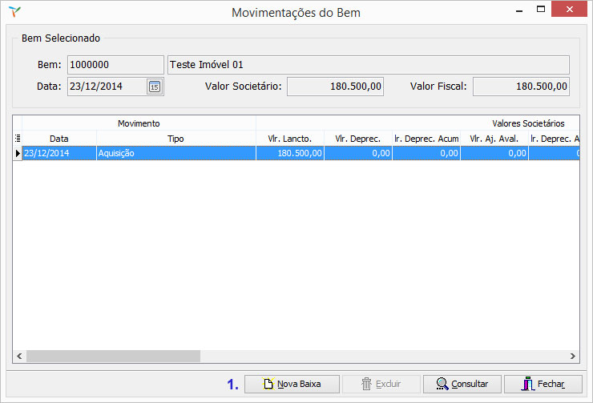593x403 pixels.
Task: Select the Aquisição row in the grid
Action: (175, 153)
